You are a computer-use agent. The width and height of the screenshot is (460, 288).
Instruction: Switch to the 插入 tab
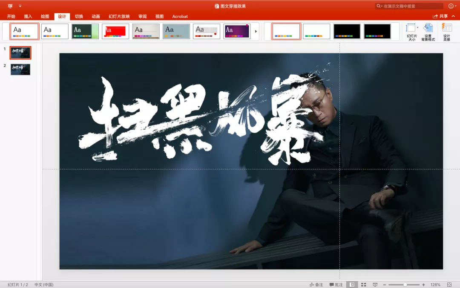point(28,17)
